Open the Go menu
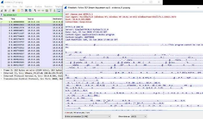 [21, 6]
